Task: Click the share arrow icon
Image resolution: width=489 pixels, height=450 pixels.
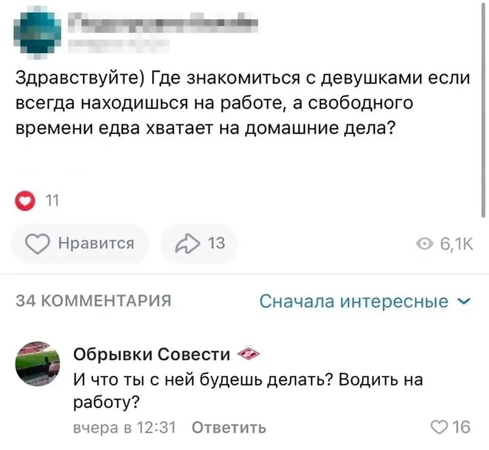Action: (187, 244)
